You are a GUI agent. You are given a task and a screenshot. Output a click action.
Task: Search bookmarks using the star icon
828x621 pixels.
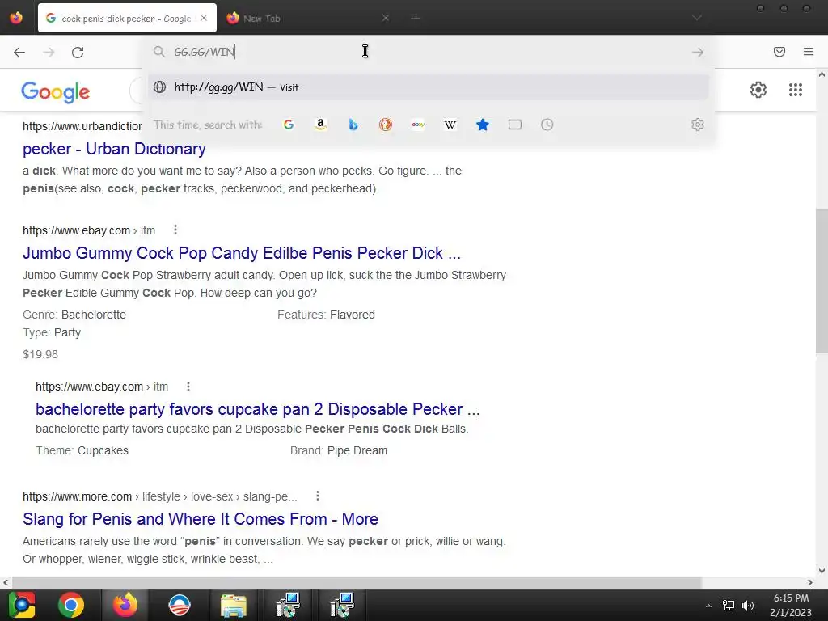coord(483,125)
